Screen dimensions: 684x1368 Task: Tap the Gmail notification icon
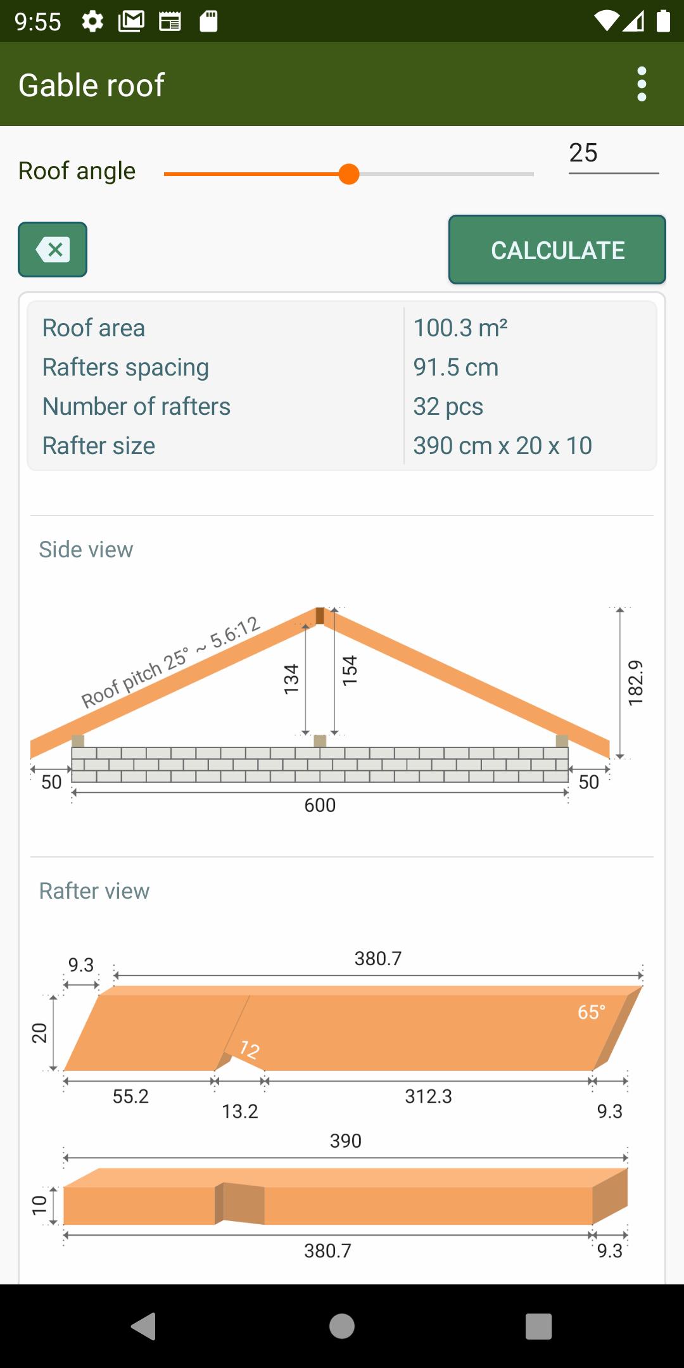131,22
